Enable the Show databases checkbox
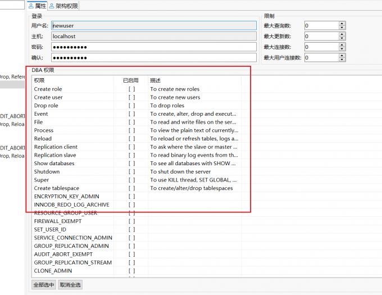This screenshot has height=295, width=382. tap(131, 164)
